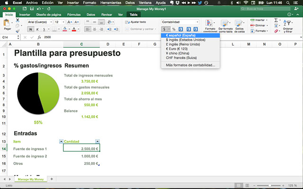Viewport: 303px width, 189px height.
Task: Choose 'Más formatos de contabilidad...' option
Action: [x=190, y=65]
